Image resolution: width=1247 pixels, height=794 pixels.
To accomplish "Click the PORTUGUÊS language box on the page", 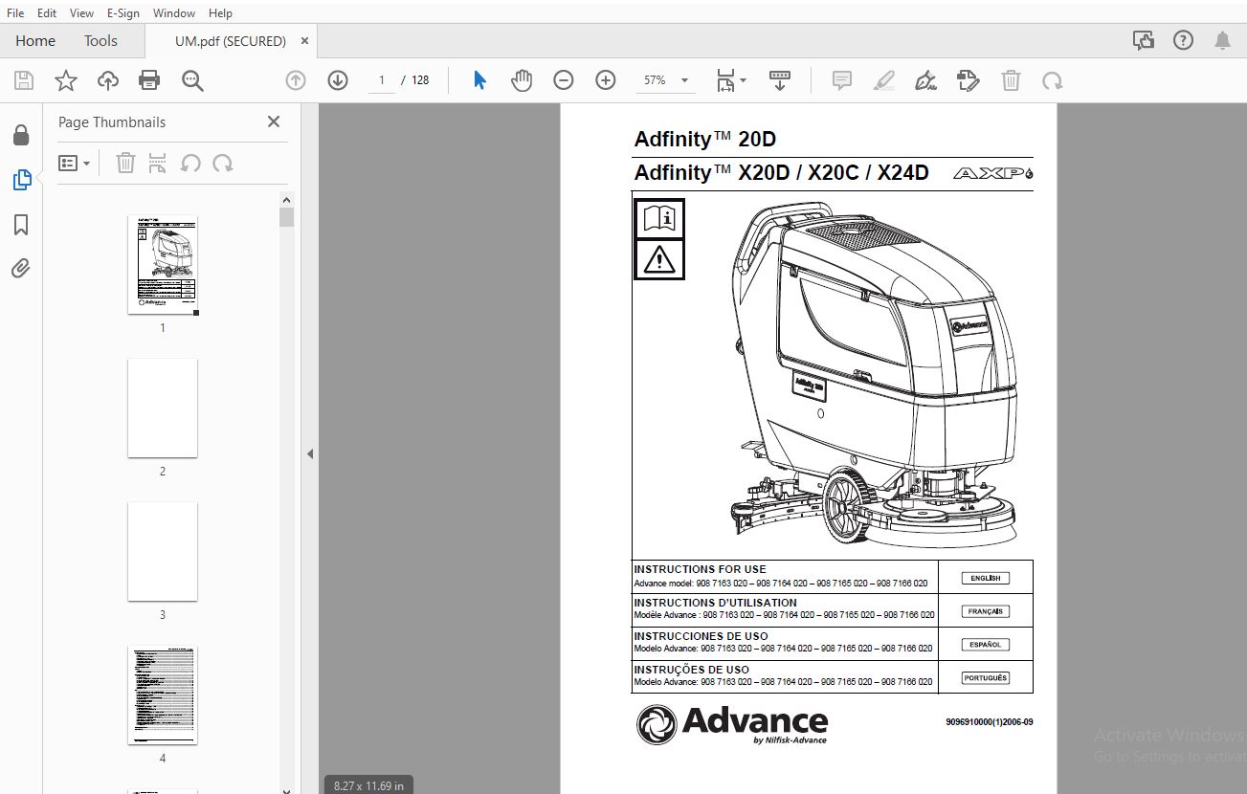I will click(x=986, y=678).
